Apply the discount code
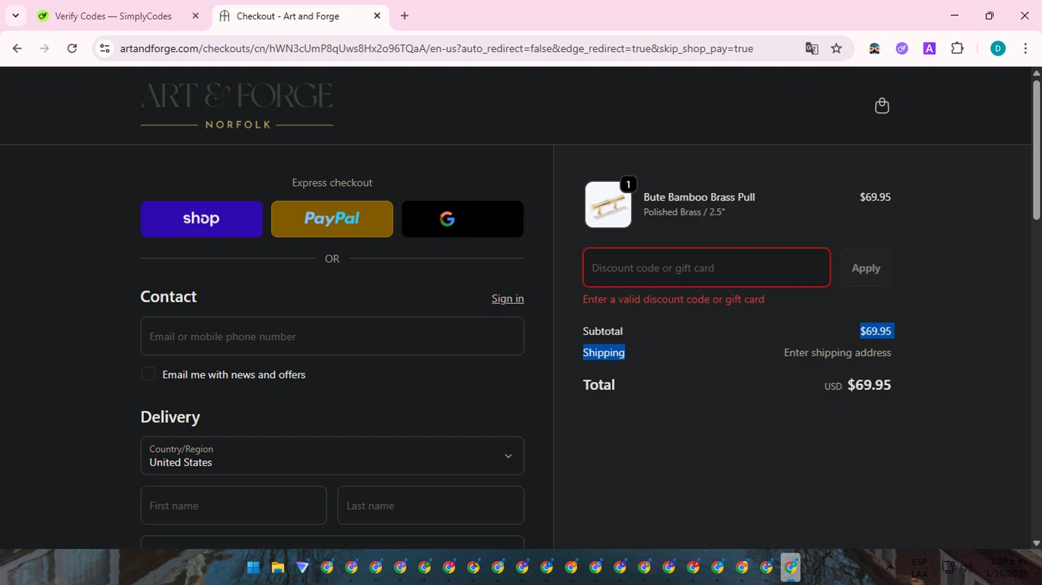Image resolution: width=1042 pixels, height=585 pixels. tap(866, 267)
